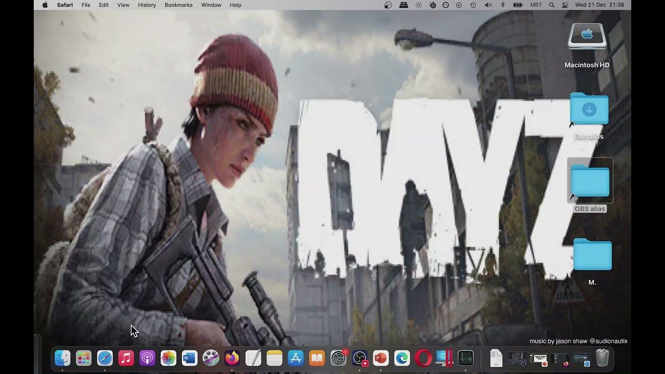This screenshot has width=665, height=374.
Task: Open the RTF document in Dock
Action: [496, 358]
